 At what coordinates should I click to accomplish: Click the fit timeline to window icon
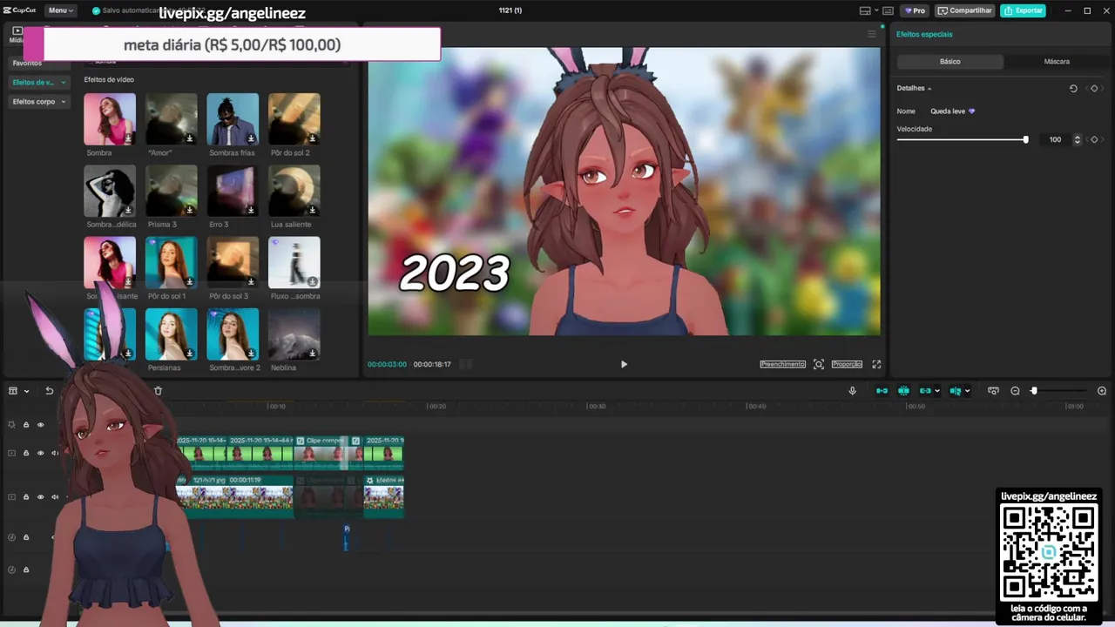993,391
